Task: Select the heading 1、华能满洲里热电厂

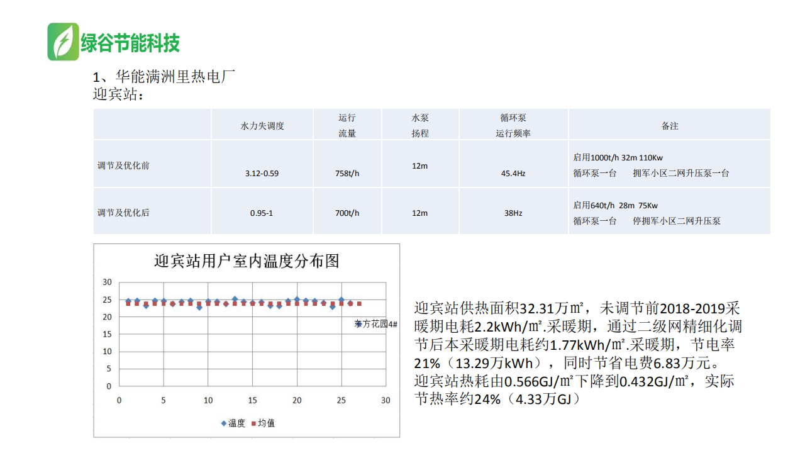Action: [x=164, y=77]
